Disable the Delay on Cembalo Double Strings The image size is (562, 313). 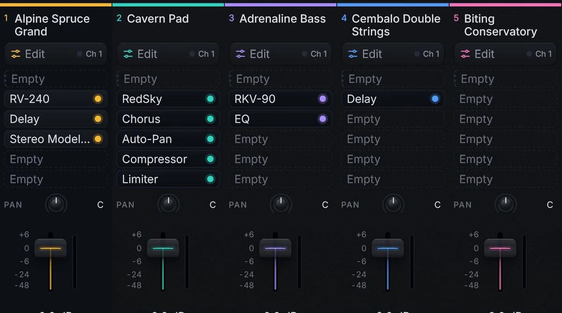[435, 99]
